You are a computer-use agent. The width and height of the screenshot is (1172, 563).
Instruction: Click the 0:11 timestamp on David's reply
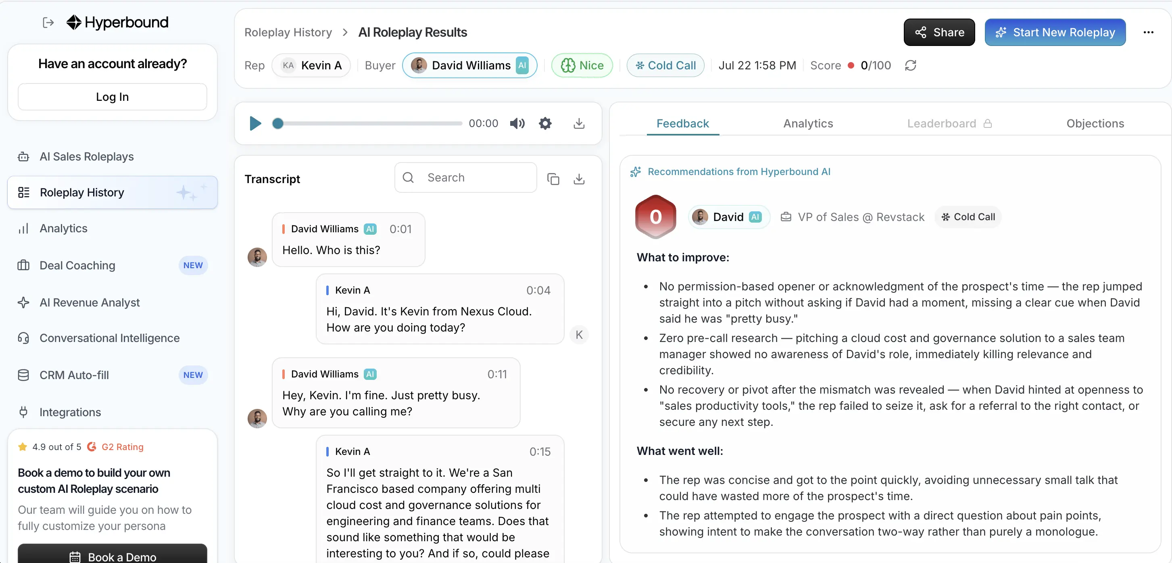(x=497, y=374)
